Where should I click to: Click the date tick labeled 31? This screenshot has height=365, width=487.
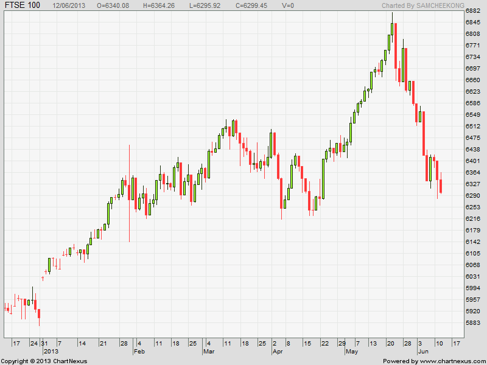pyautogui.click(x=44, y=343)
